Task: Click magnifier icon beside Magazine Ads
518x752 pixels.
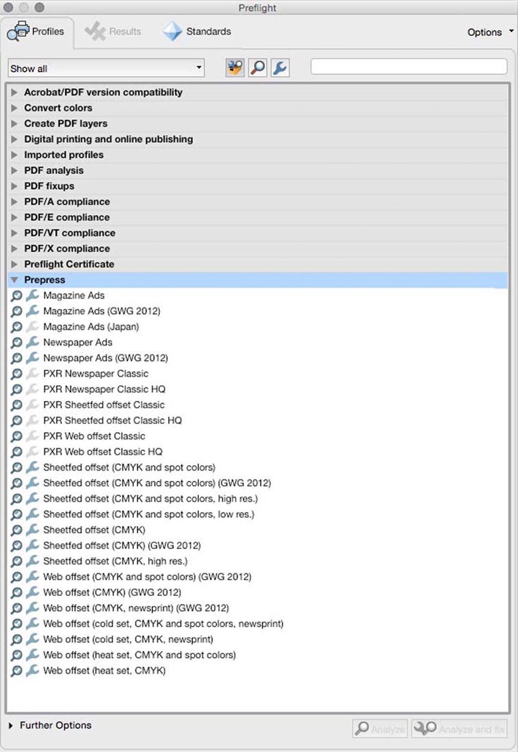Action: point(17,296)
